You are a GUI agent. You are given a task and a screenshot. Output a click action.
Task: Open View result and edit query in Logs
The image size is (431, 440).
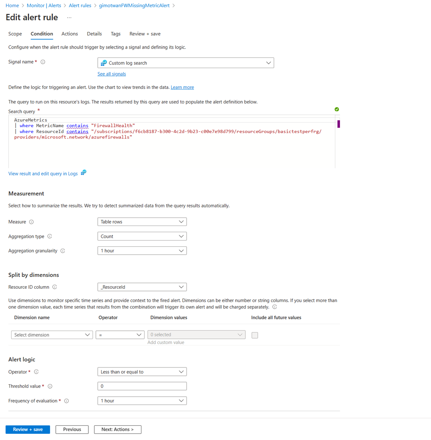coord(43,174)
